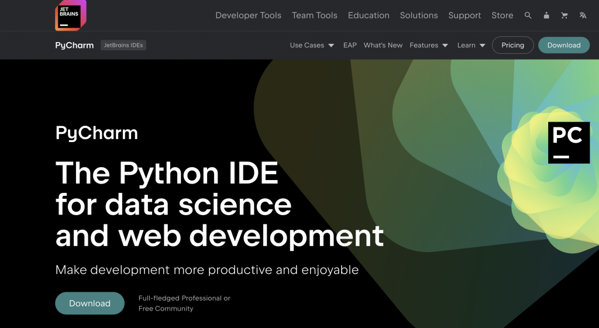Click the "Make development more productive and enjoyable" text

207,270
